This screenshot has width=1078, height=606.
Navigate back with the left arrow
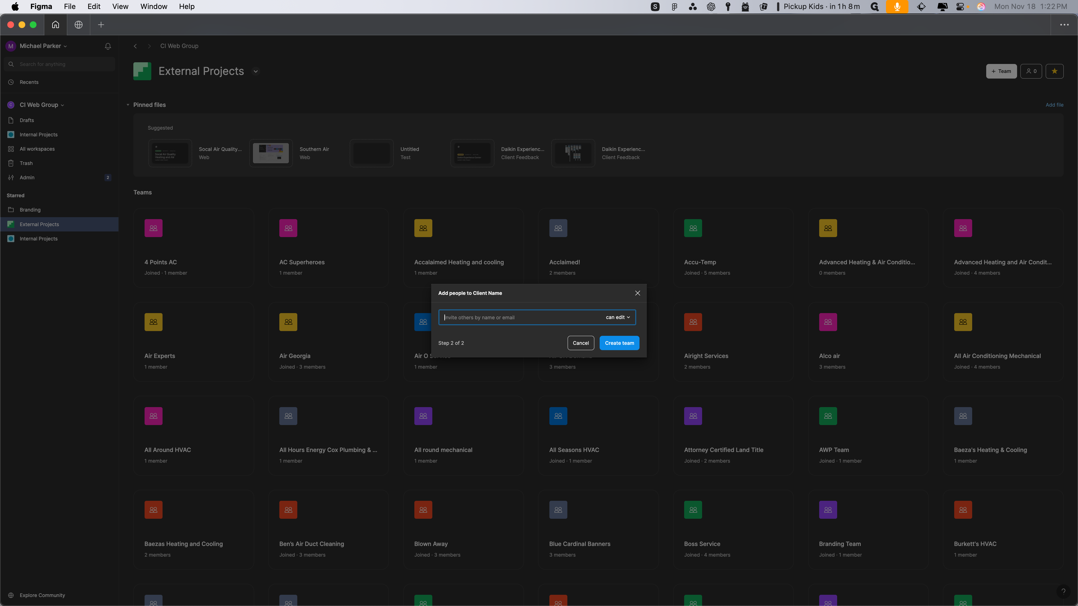pyautogui.click(x=135, y=46)
